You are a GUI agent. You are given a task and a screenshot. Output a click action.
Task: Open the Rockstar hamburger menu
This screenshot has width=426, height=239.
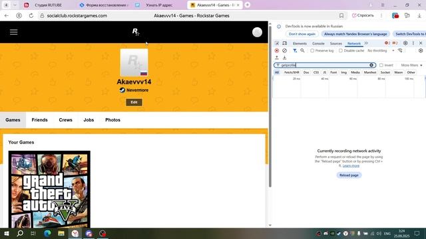tap(13, 33)
